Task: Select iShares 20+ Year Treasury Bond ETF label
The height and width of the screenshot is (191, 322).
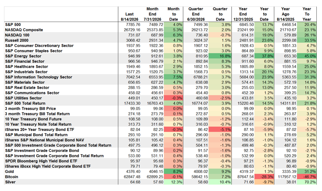Action: click(40, 130)
